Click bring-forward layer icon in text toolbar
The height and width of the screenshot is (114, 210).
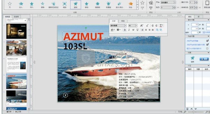pyautogui.click(x=157, y=30)
